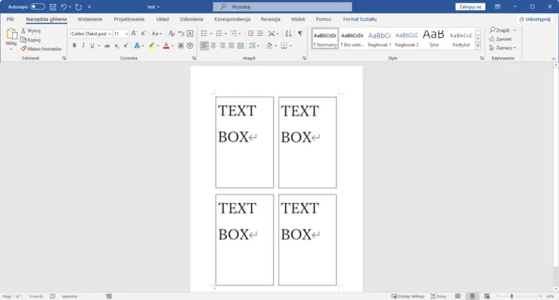Click the bullet list icon
The height and width of the screenshot is (300, 559).
(204, 33)
